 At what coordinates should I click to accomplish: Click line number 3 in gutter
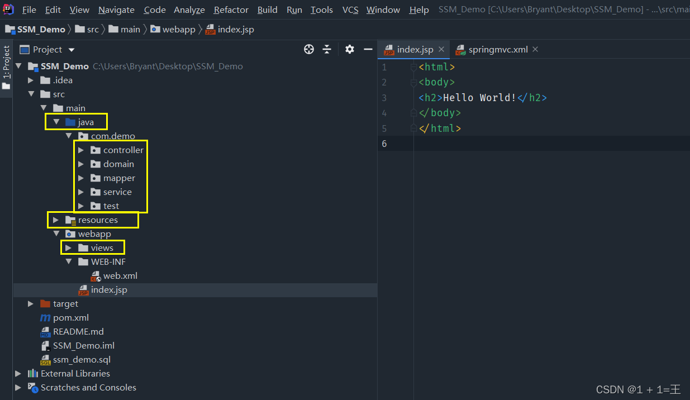point(384,98)
